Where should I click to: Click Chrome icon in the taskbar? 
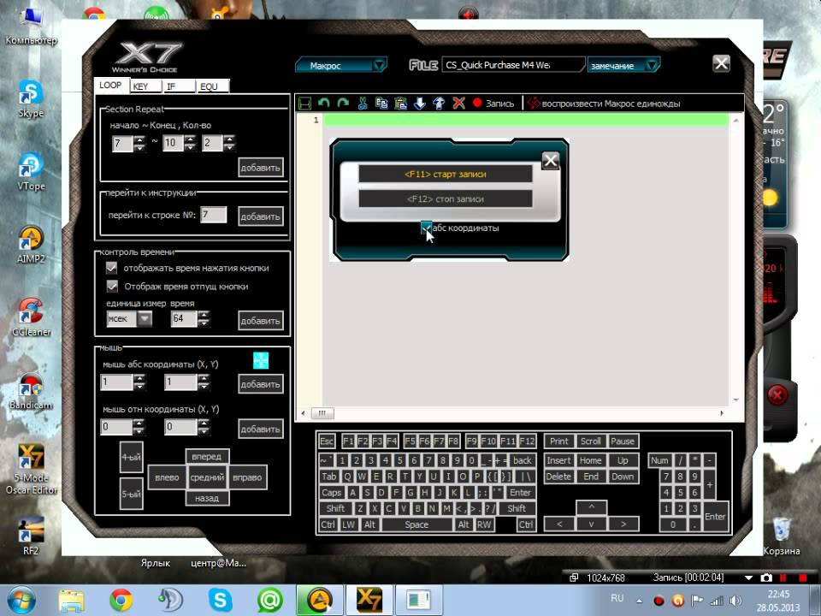coord(121,601)
